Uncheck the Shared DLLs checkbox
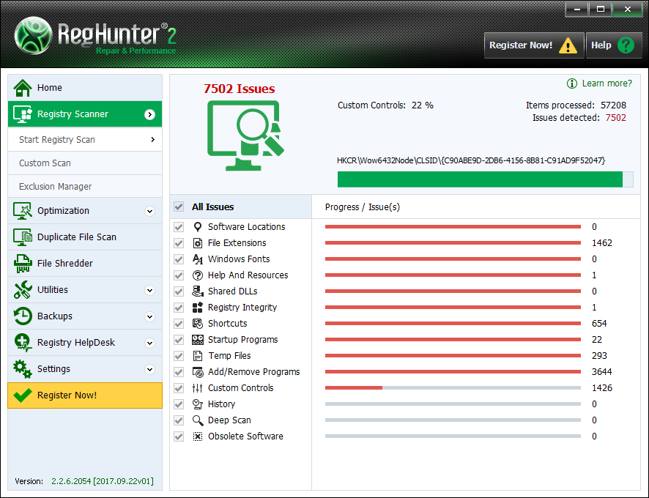This screenshot has height=498, width=649. click(179, 291)
